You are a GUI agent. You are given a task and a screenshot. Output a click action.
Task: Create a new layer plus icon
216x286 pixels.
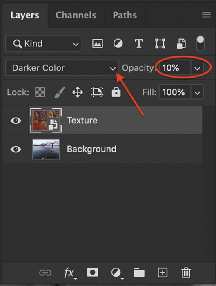(x=163, y=273)
